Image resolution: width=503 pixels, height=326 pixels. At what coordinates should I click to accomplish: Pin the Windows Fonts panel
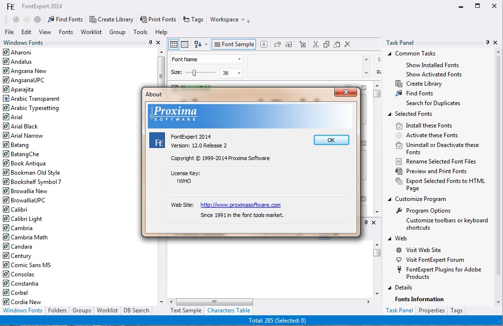point(150,42)
